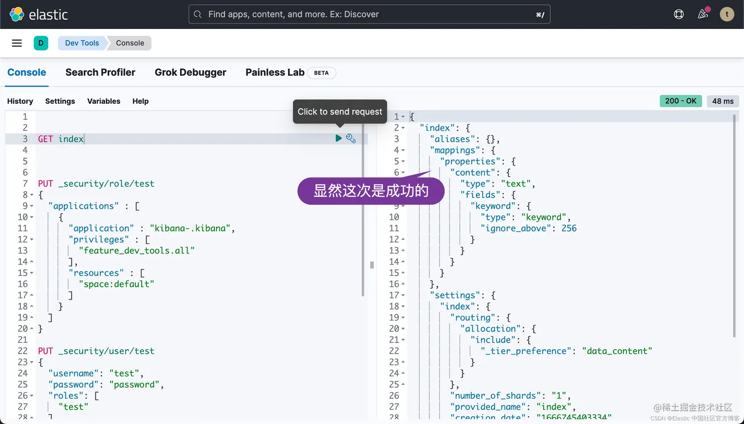The width and height of the screenshot is (744, 424).
Task: Click the Elastic logo
Action: (38, 14)
